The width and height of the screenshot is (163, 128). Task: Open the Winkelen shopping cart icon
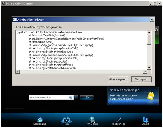pyautogui.click(x=93, y=120)
